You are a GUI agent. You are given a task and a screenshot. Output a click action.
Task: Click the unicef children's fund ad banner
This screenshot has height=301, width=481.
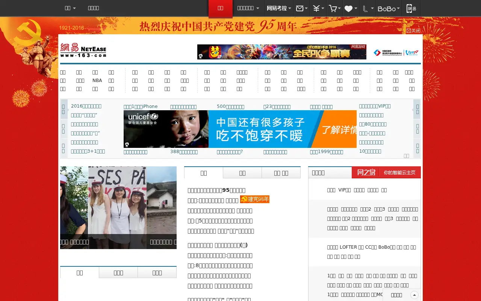[240, 129]
